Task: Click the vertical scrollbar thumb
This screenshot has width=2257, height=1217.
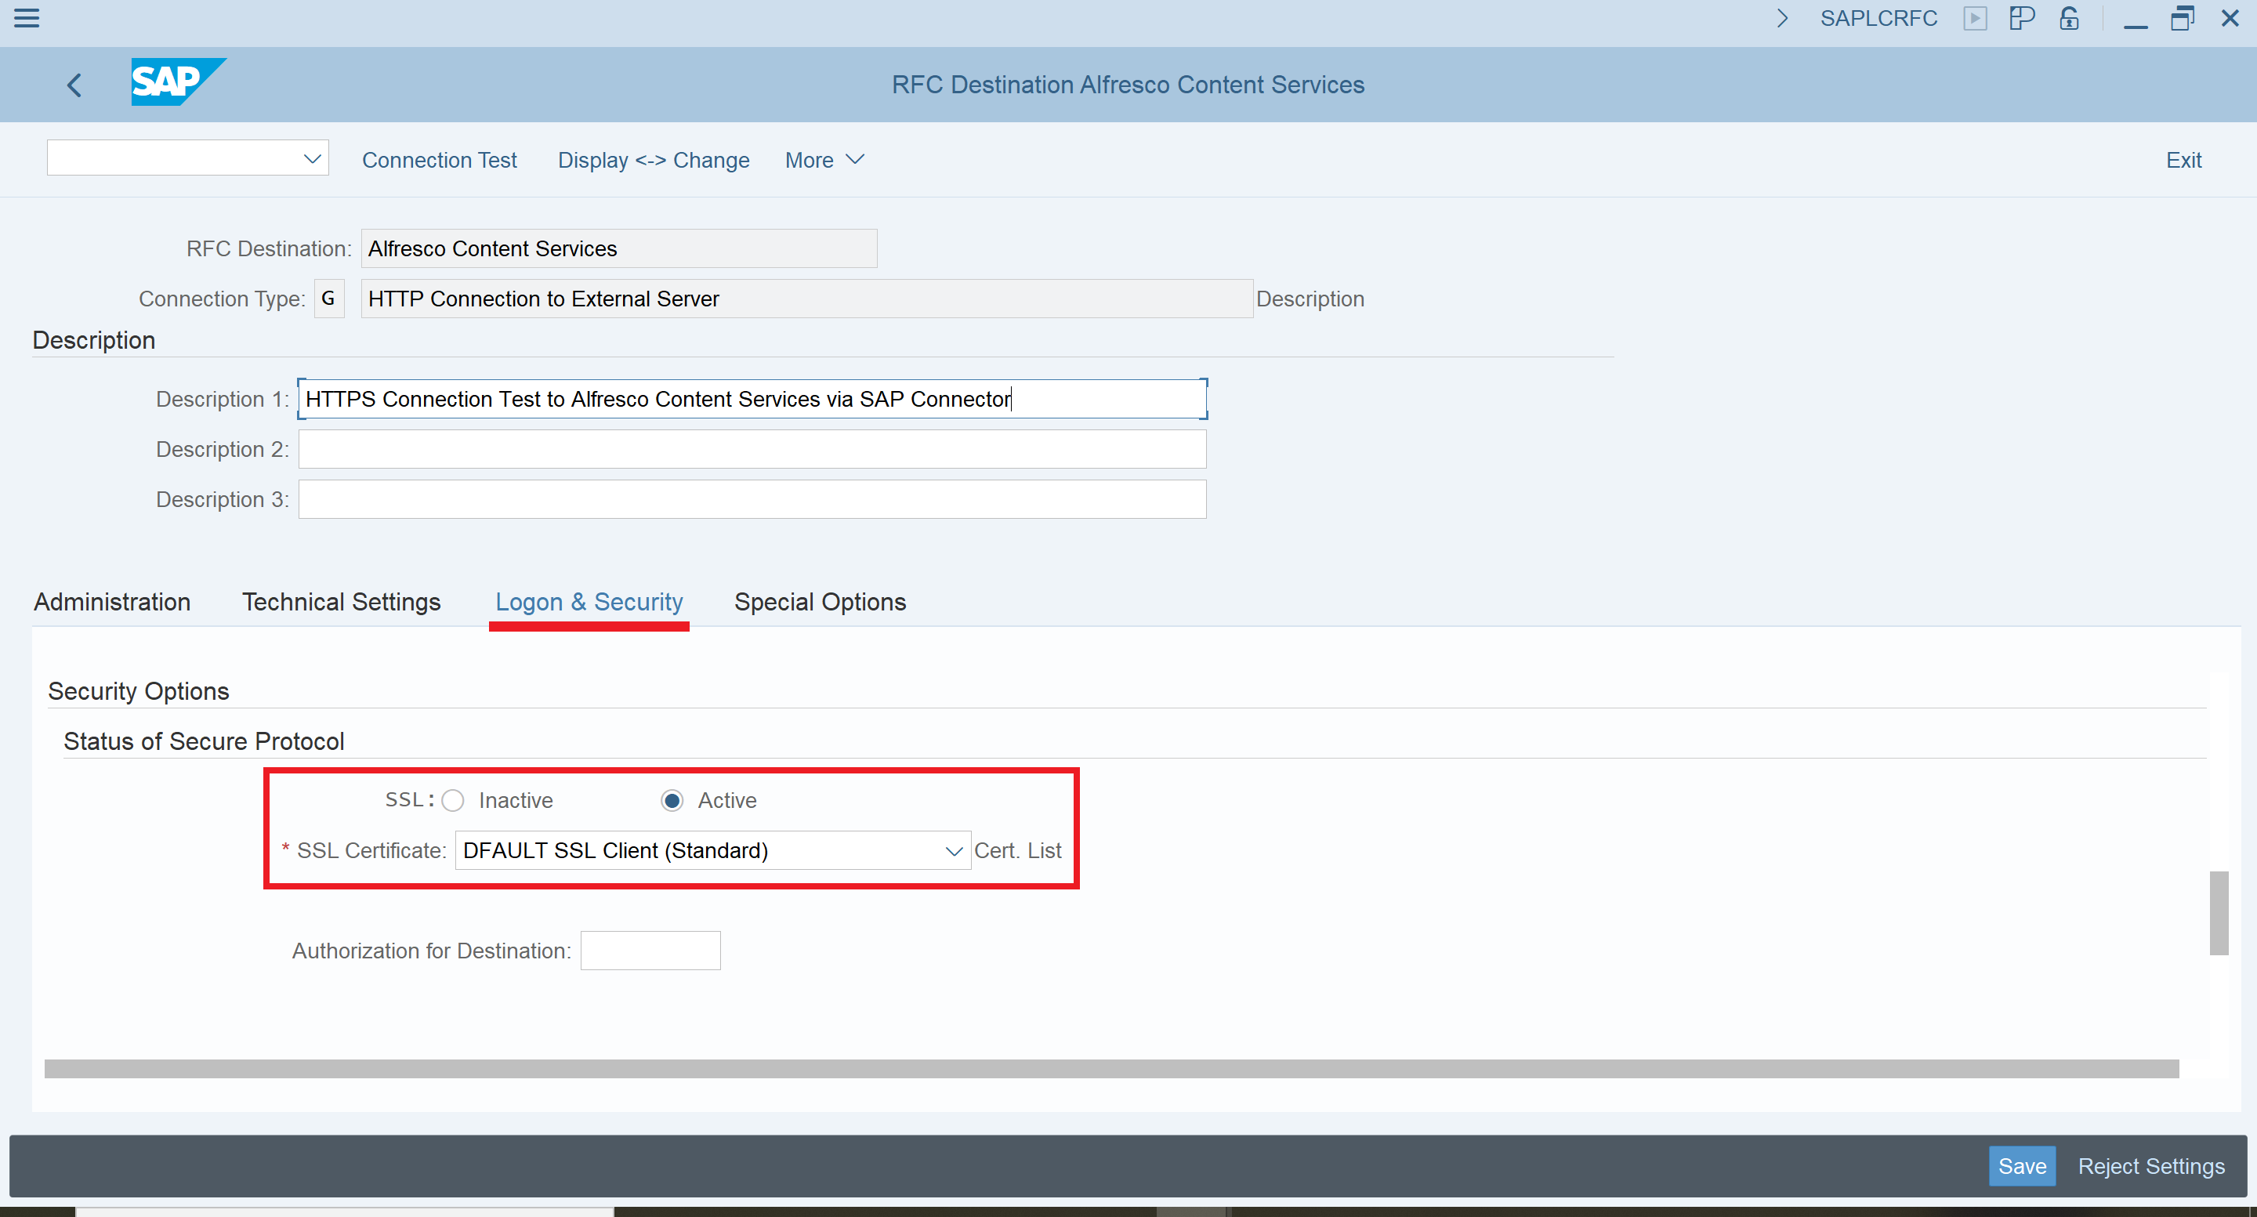Action: tap(2219, 912)
